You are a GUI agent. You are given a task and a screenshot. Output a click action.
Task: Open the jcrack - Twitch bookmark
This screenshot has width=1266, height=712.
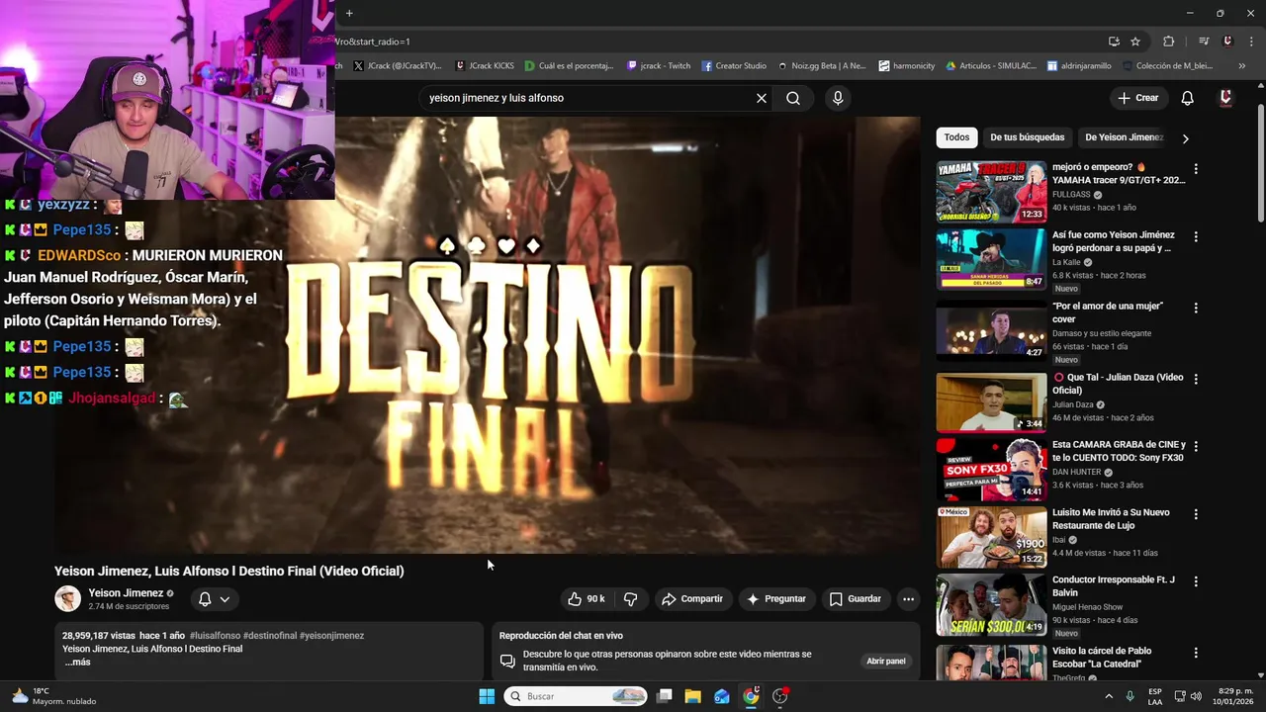click(x=659, y=66)
